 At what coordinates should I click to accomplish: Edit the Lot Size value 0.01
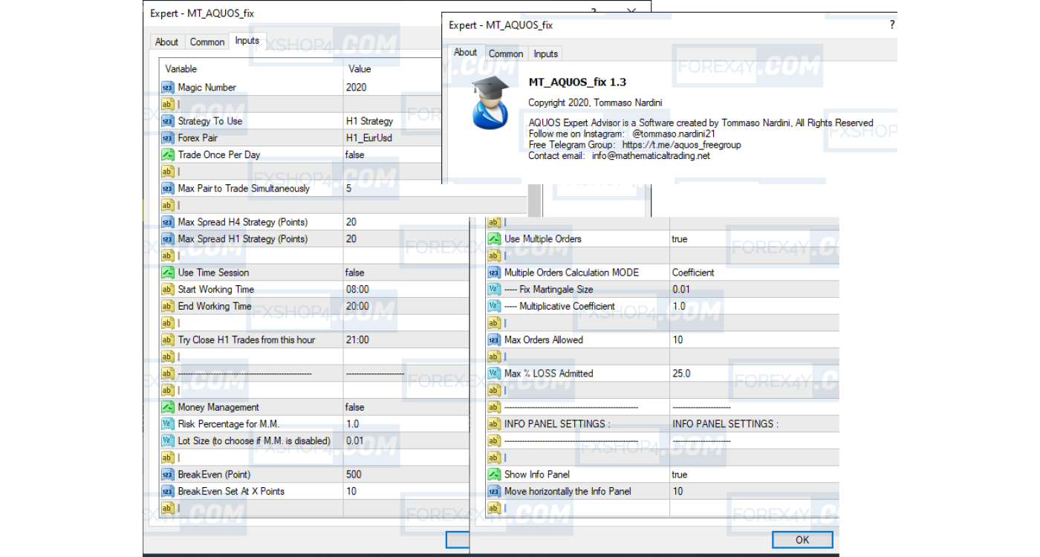[356, 440]
